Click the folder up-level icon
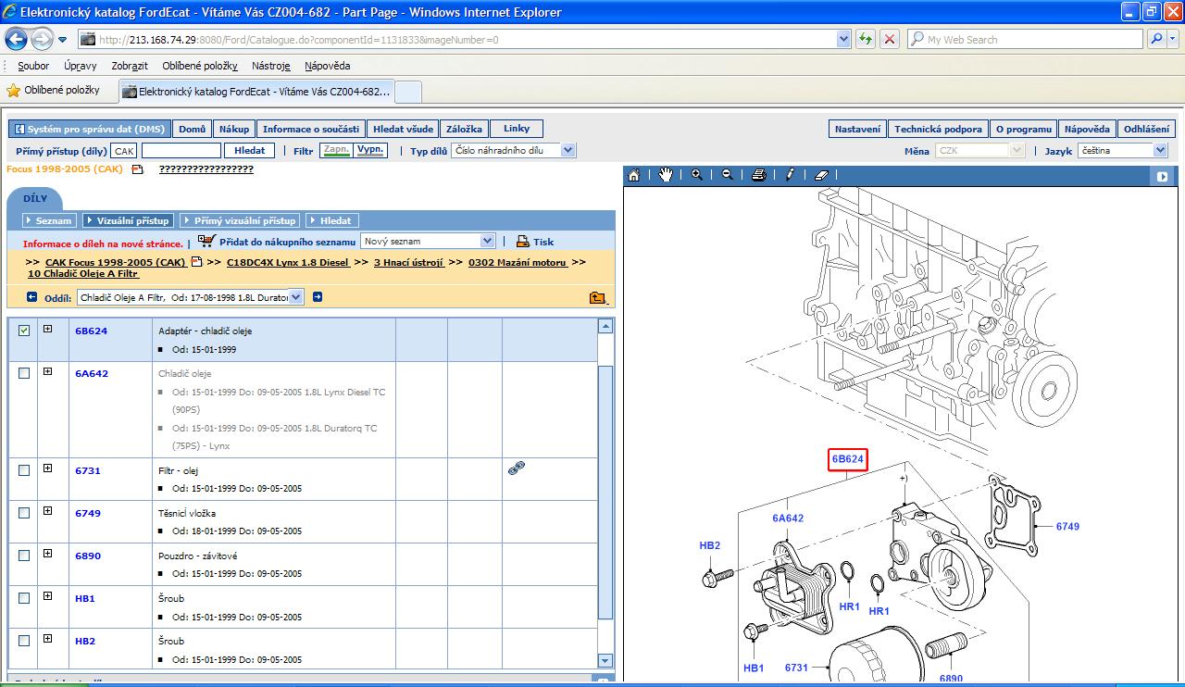 coord(597,297)
